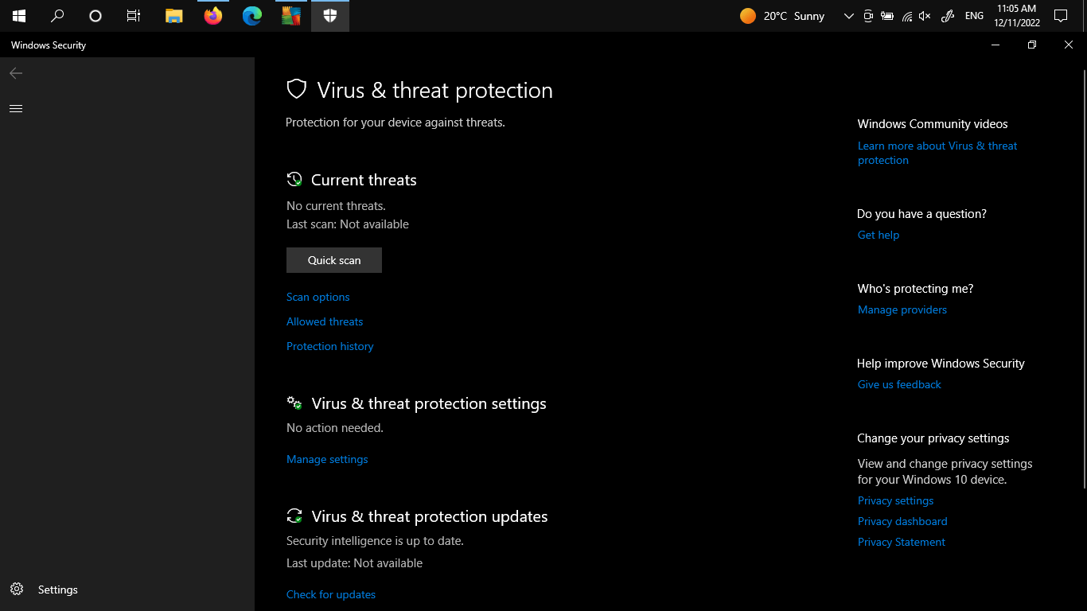The width and height of the screenshot is (1087, 611).
Task: Click the Windows Security shield taskbar icon
Action: pos(330,16)
